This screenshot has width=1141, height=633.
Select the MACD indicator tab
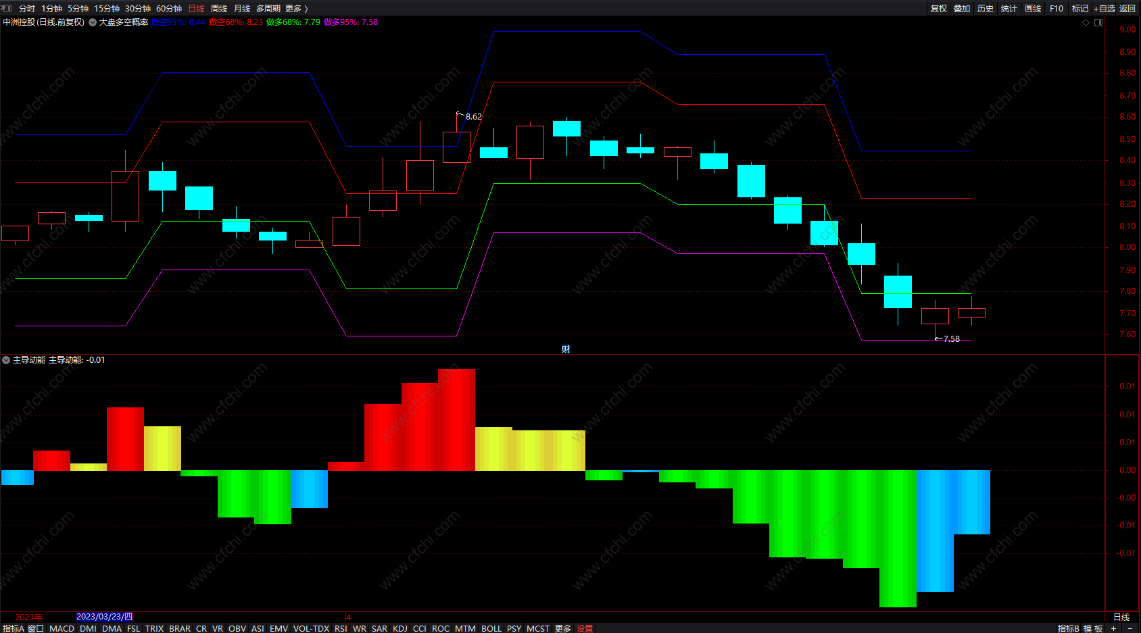(x=62, y=628)
